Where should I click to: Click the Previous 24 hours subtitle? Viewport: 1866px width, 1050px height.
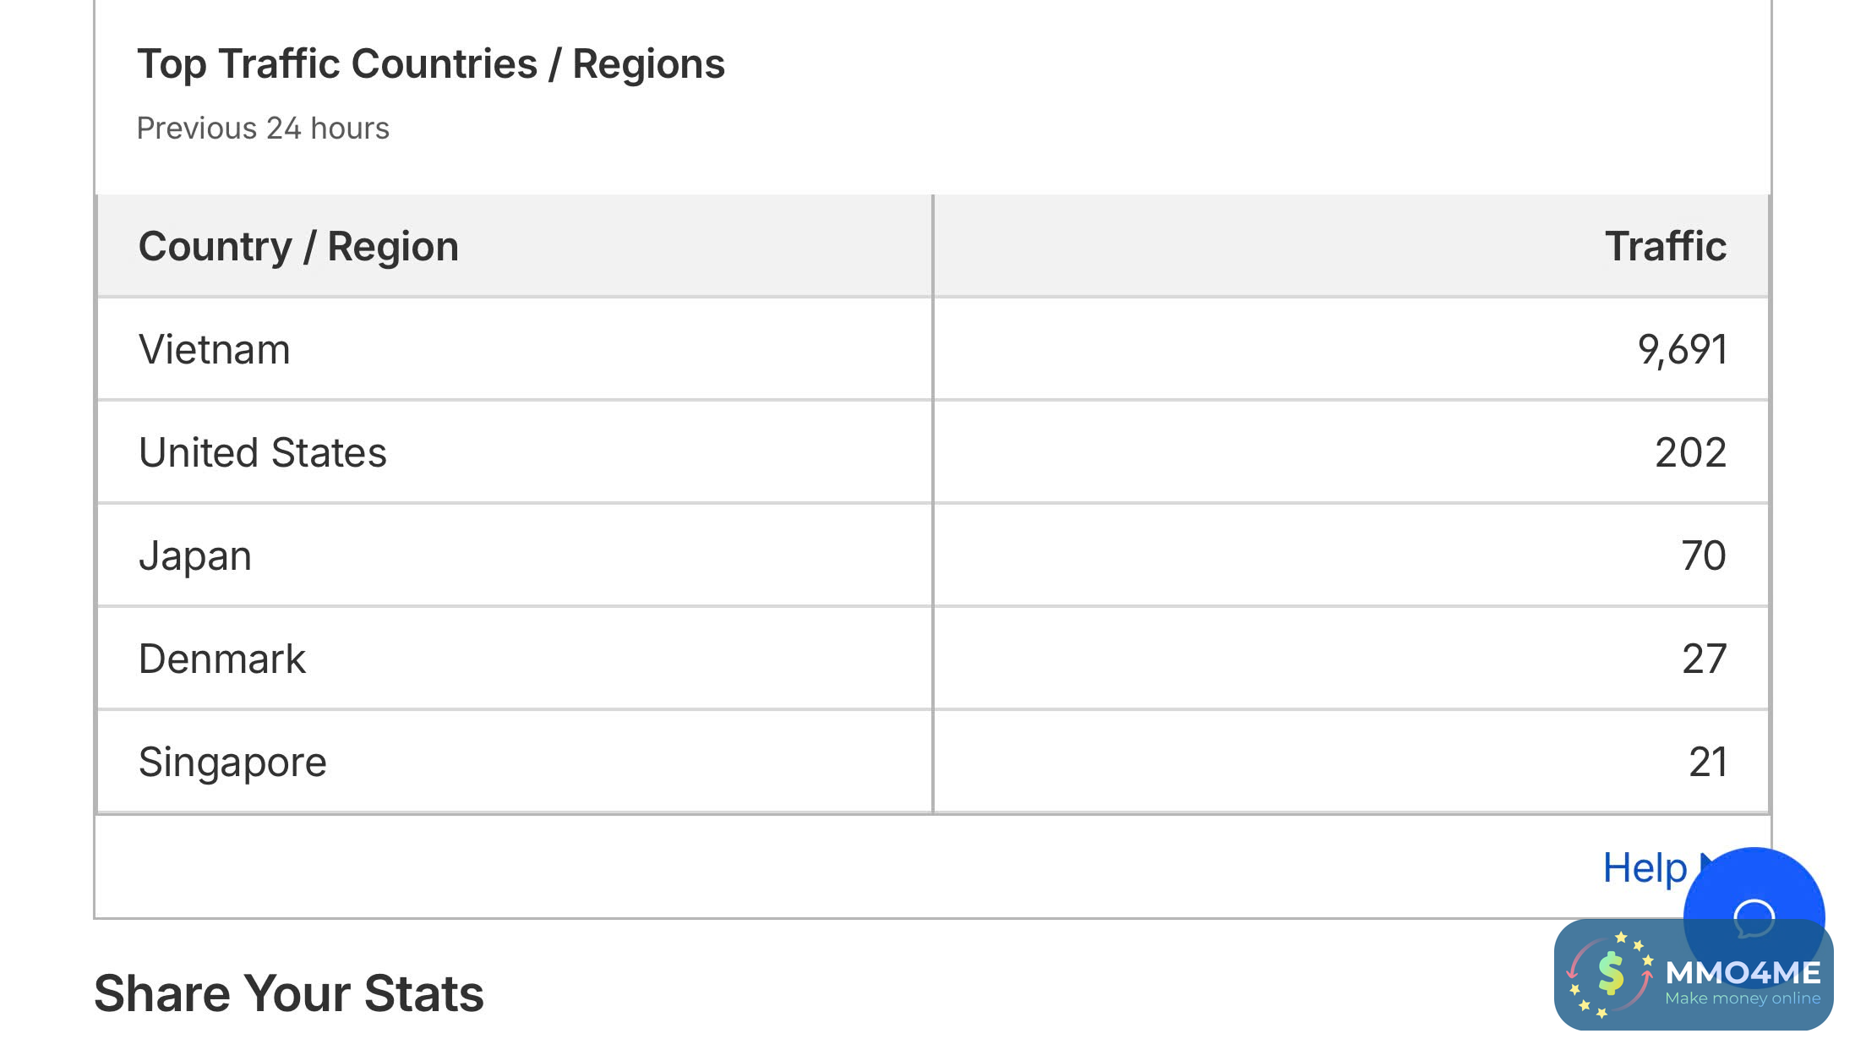[x=263, y=129]
